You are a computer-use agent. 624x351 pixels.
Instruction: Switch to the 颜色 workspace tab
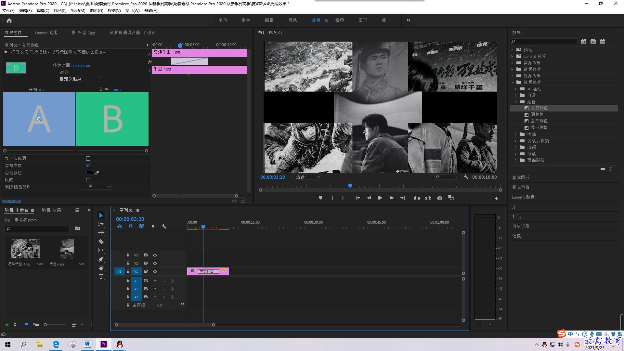pyautogui.click(x=292, y=20)
